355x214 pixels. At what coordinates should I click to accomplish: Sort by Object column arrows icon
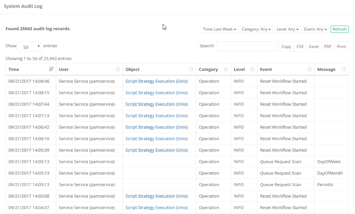coord(191,69)
